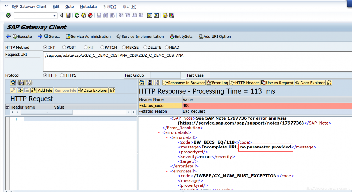Click the First Page icon

(121, 15)
